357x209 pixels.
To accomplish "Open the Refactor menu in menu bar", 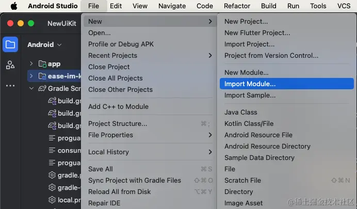I will click(237, 6).
